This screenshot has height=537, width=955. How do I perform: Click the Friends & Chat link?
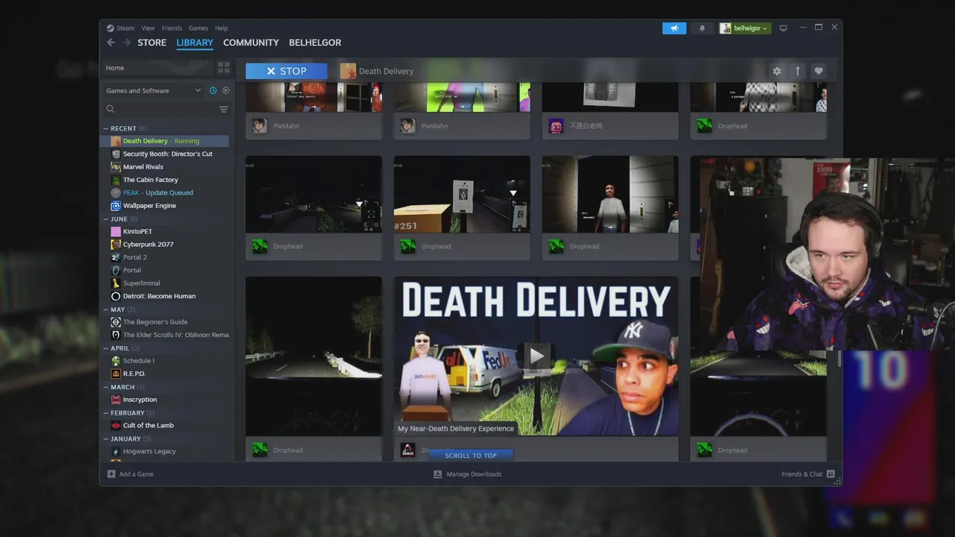click(802, 474)
